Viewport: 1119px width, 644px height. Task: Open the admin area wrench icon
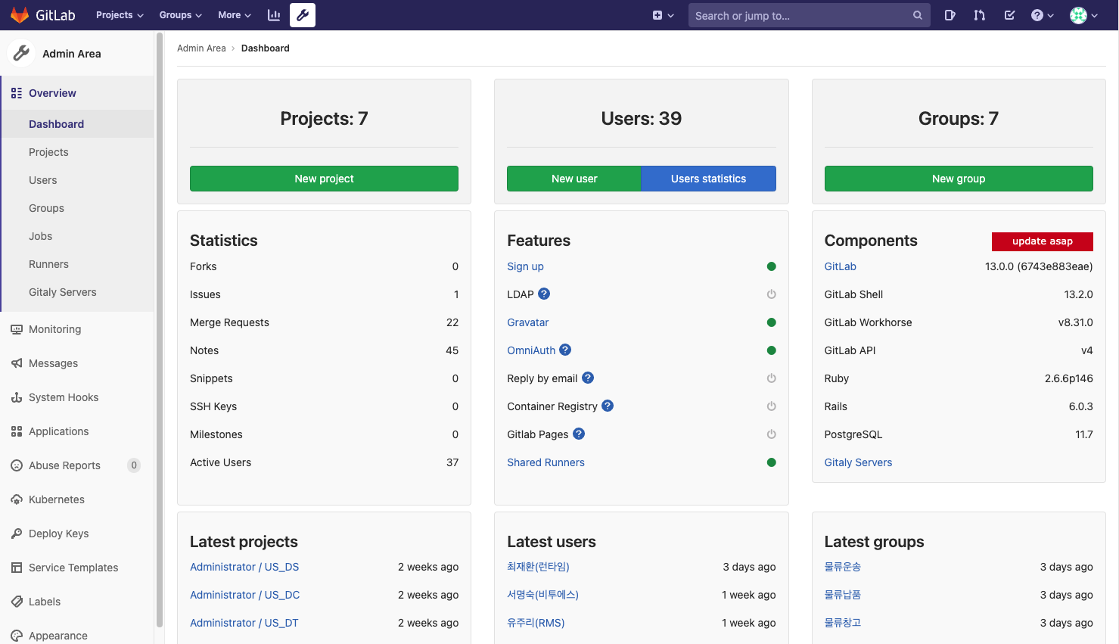pos(303,15)
